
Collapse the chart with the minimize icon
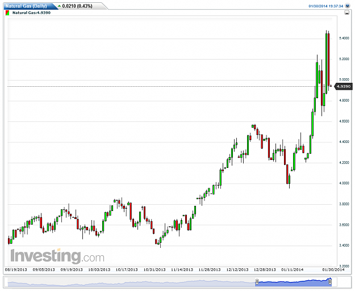click(346, 12)
